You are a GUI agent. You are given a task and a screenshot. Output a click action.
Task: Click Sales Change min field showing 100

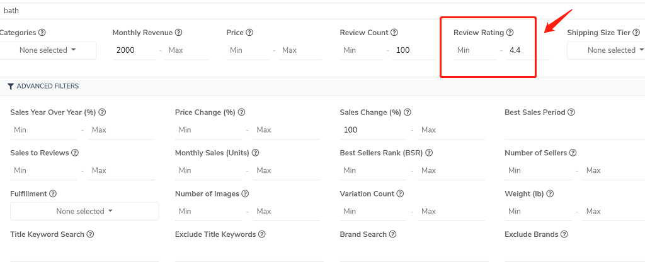[373, 130]
